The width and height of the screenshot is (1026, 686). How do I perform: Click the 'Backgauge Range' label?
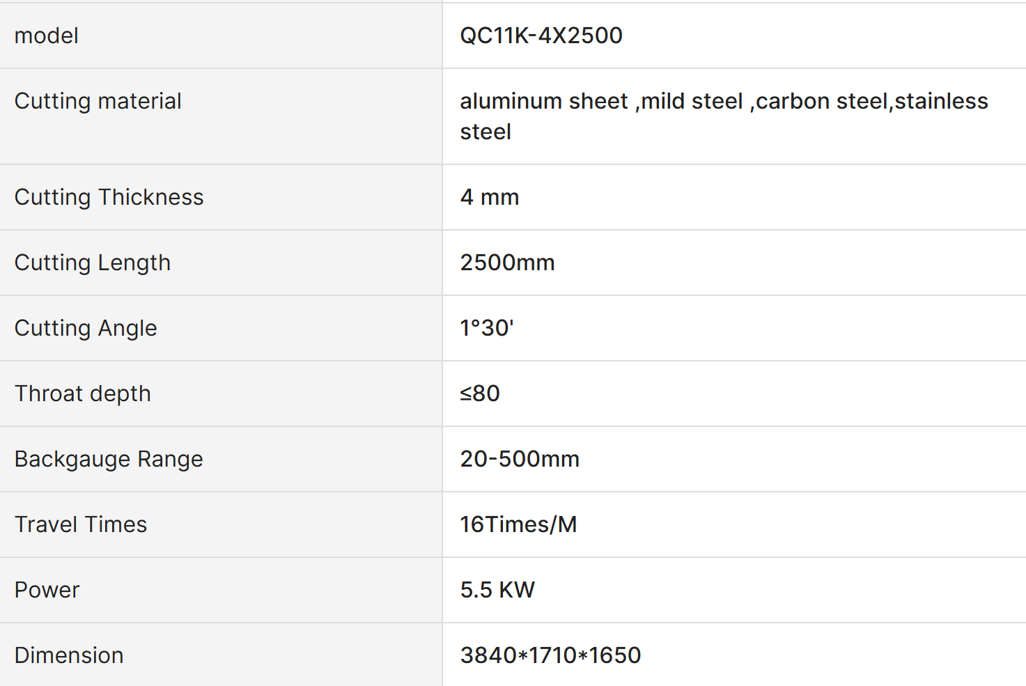(x=109, y=459)
